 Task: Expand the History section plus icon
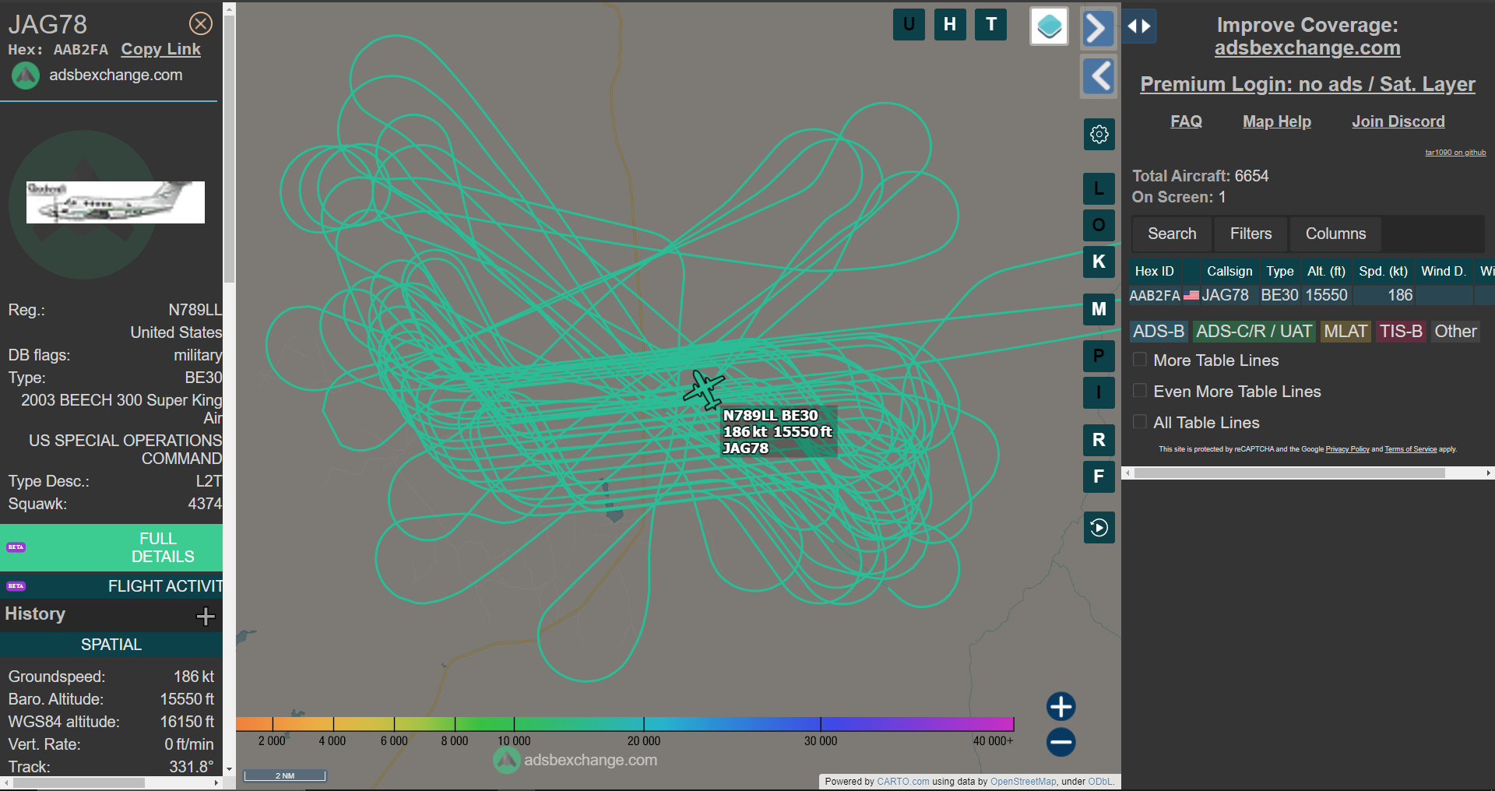pos(206,617)
